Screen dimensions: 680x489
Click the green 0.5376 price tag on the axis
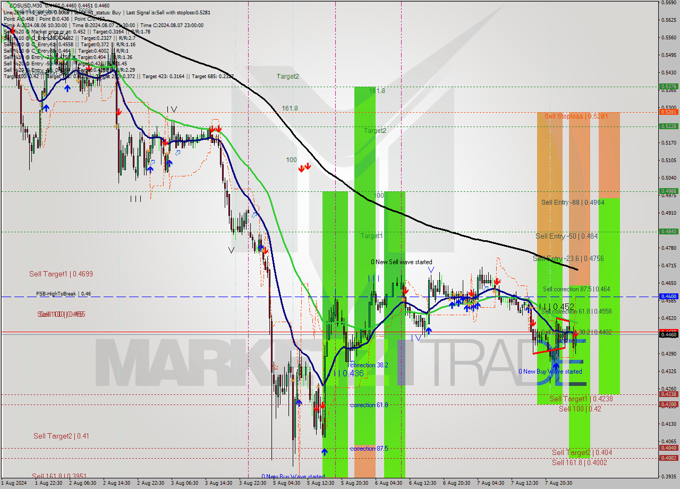[668, 86]
